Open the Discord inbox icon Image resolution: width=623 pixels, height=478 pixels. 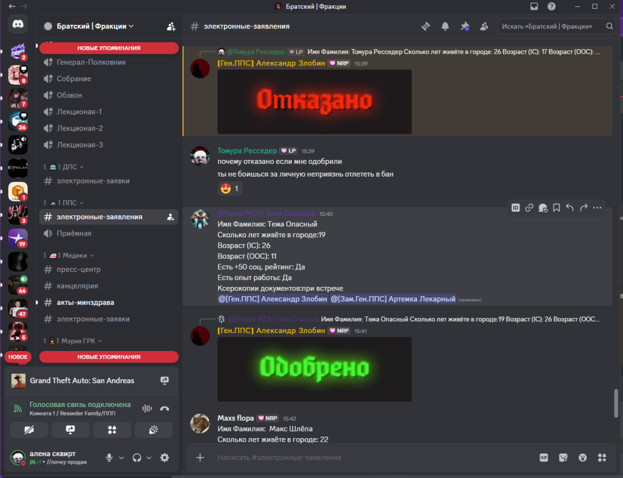(534, 6)
